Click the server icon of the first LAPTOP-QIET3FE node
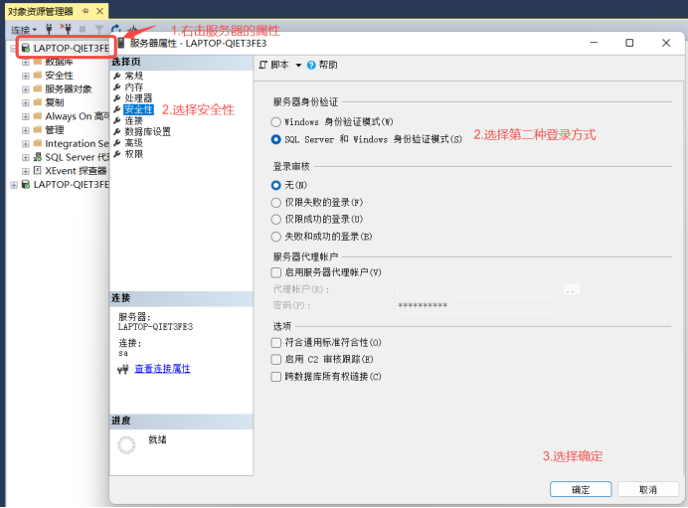Viewport: 688px width, 508px height. [x=26, y=48]
